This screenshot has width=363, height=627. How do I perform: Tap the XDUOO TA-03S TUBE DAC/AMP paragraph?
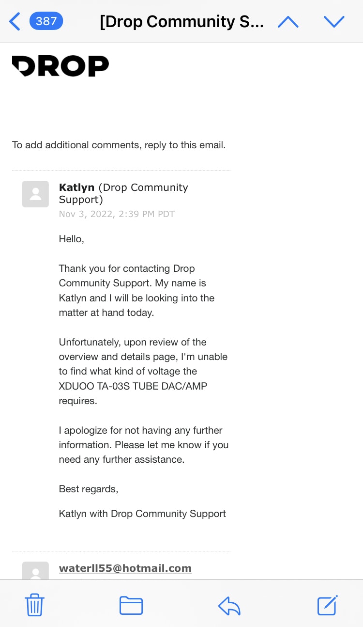[x=143, y=372]
